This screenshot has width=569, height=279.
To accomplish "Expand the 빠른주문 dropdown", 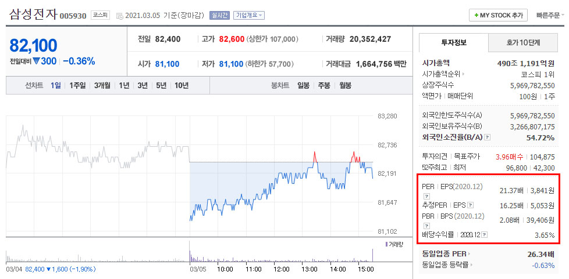I will click(550, 15).
